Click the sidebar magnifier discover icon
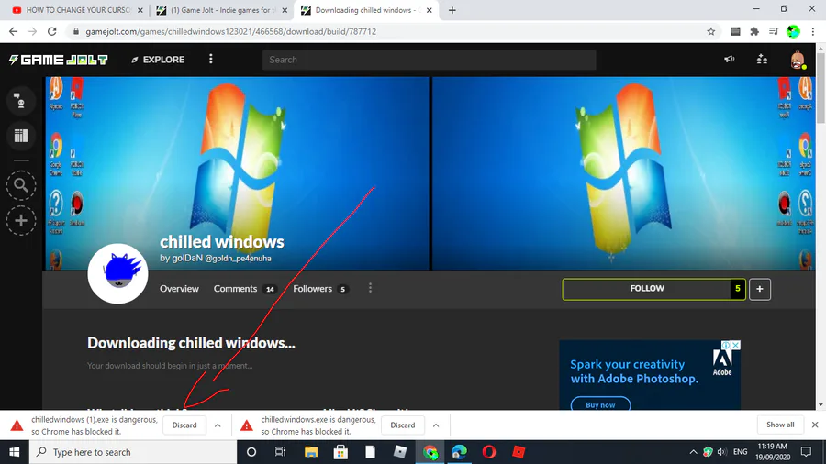The height and width of the screenshot is (464, 826). pos(21,185)
